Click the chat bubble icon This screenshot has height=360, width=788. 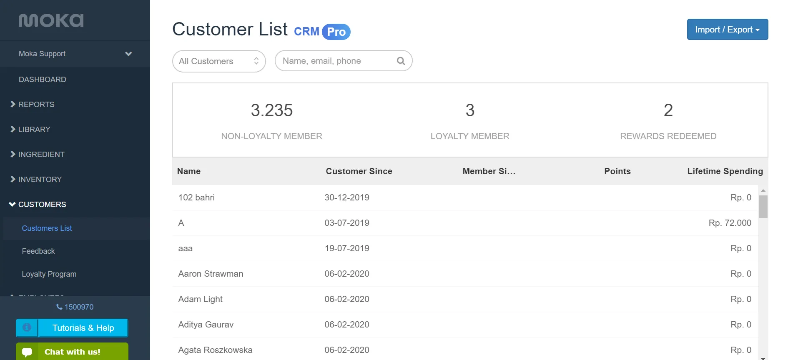27,352
